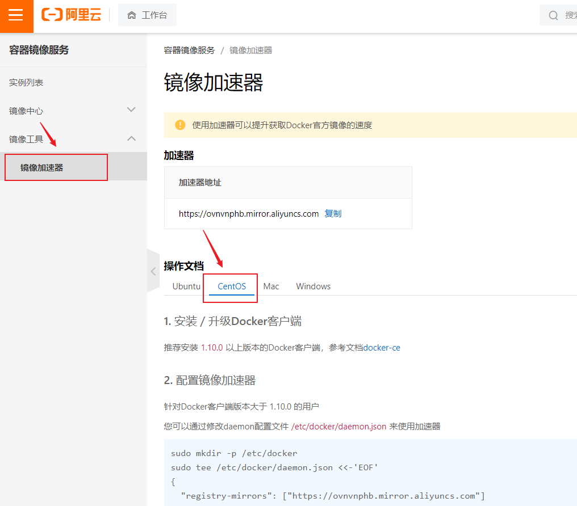Screen dimensions: 577x506
Task: Open the orange hamburger menu
Action: (16, 16)
